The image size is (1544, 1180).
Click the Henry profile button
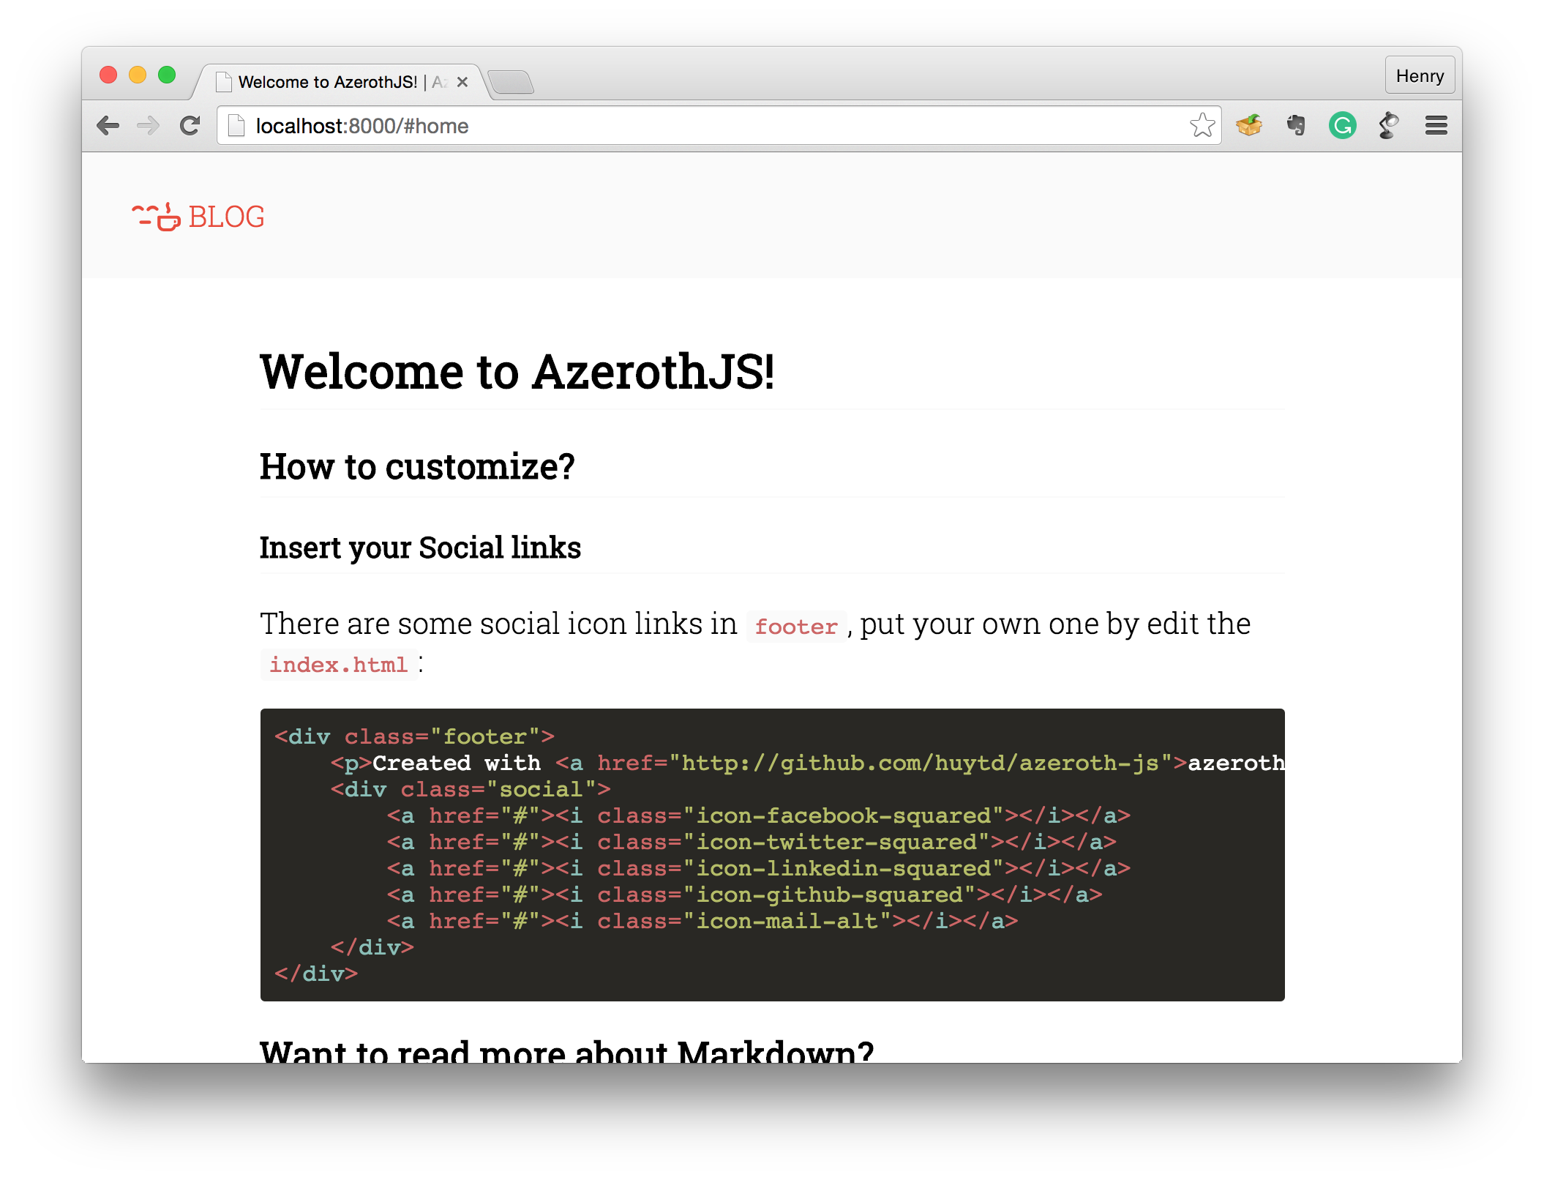point(1419,76)
